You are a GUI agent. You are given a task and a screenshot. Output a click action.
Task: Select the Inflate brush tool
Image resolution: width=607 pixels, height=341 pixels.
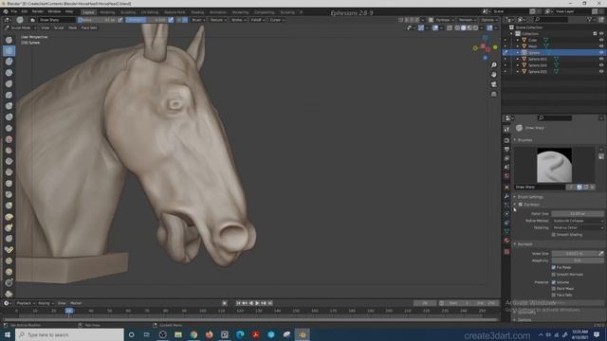point(9,106)
